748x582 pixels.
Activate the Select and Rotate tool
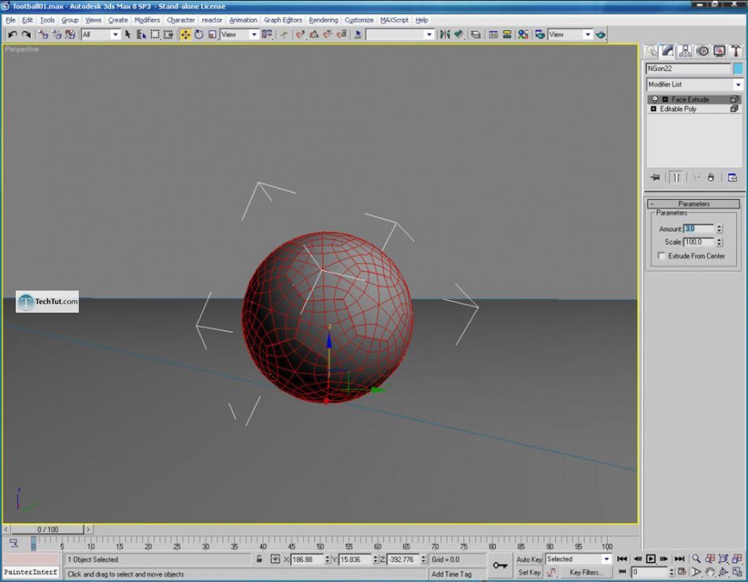(x=199, y=35)
